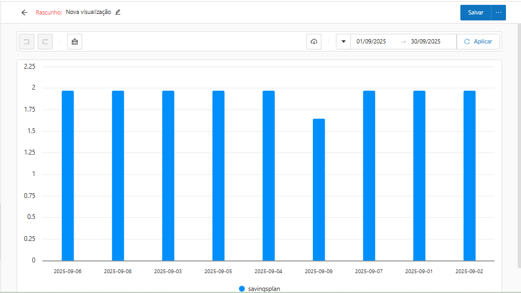Click the Nova visualização title text

(x=89, y=12)
